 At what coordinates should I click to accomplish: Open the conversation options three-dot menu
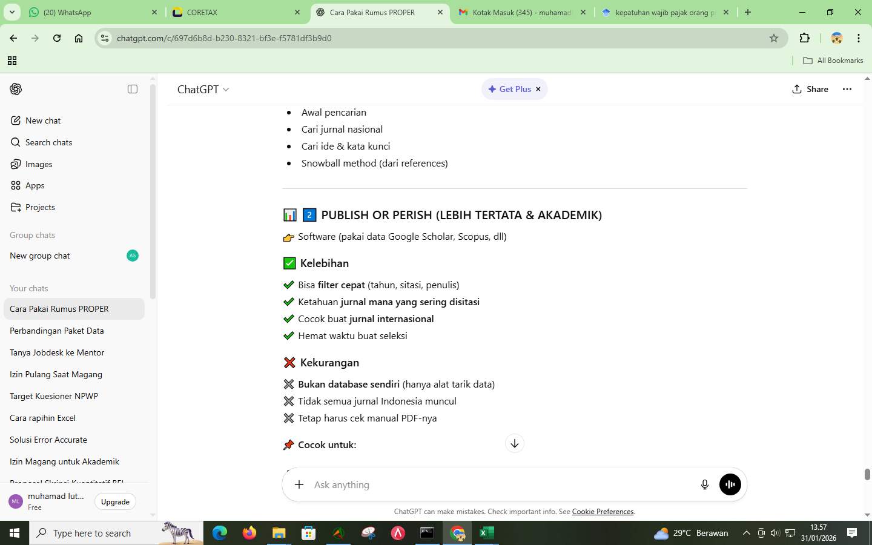[x=847, y=89]
